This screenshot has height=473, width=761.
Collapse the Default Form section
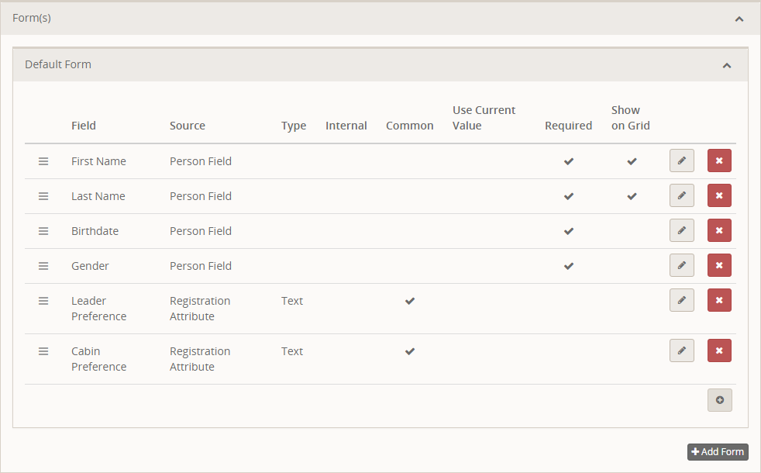(x=726, y=65)
